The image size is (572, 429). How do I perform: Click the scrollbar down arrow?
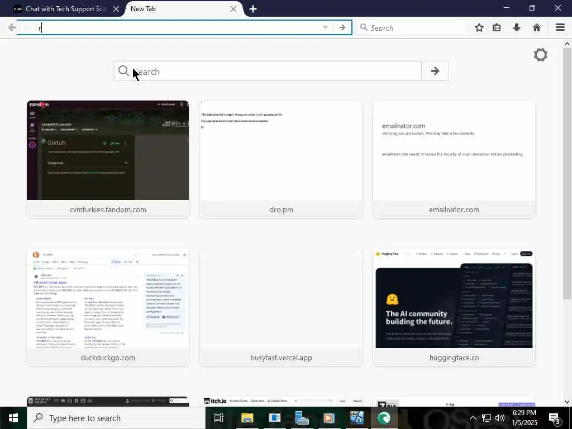click(x=567, y=402)
